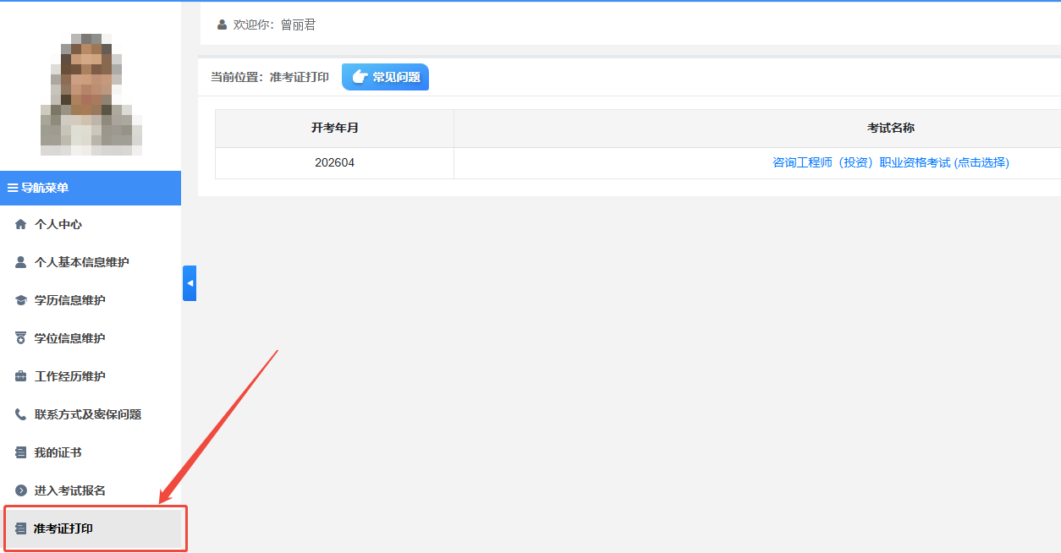Click the graduation cap icon for 学历信息维护
Viewport: 1061px width, 553px height.
click(x=21, y=301)
